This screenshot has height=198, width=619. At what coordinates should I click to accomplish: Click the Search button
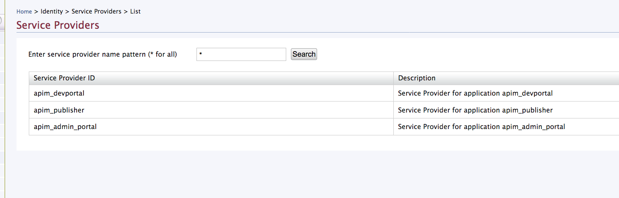click(x=304, y=54)
